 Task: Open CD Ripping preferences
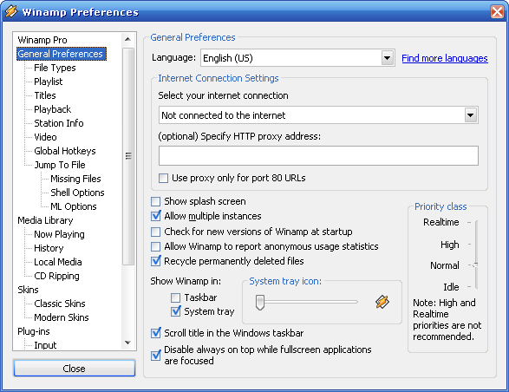coord(57,276)
